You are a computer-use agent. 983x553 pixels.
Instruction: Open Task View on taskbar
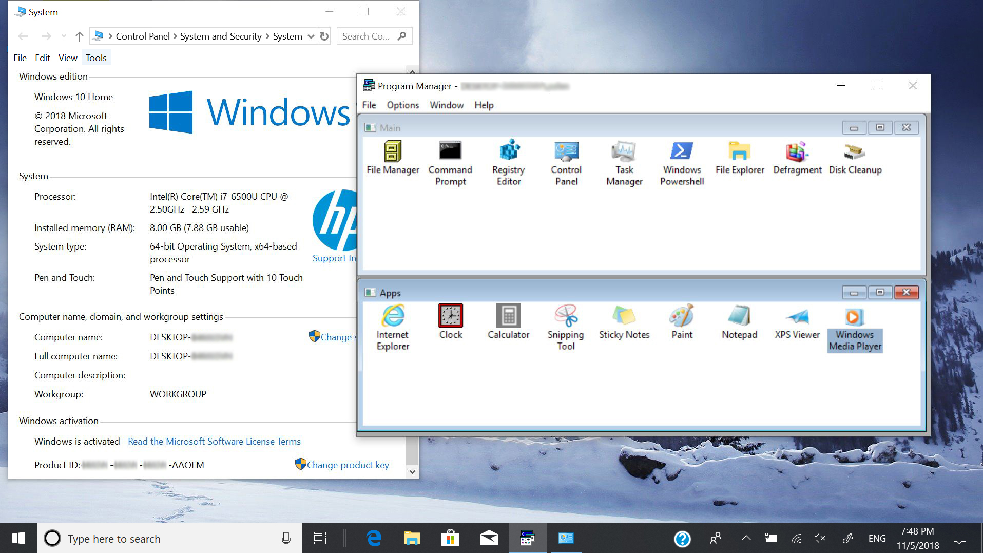point(320,538)
